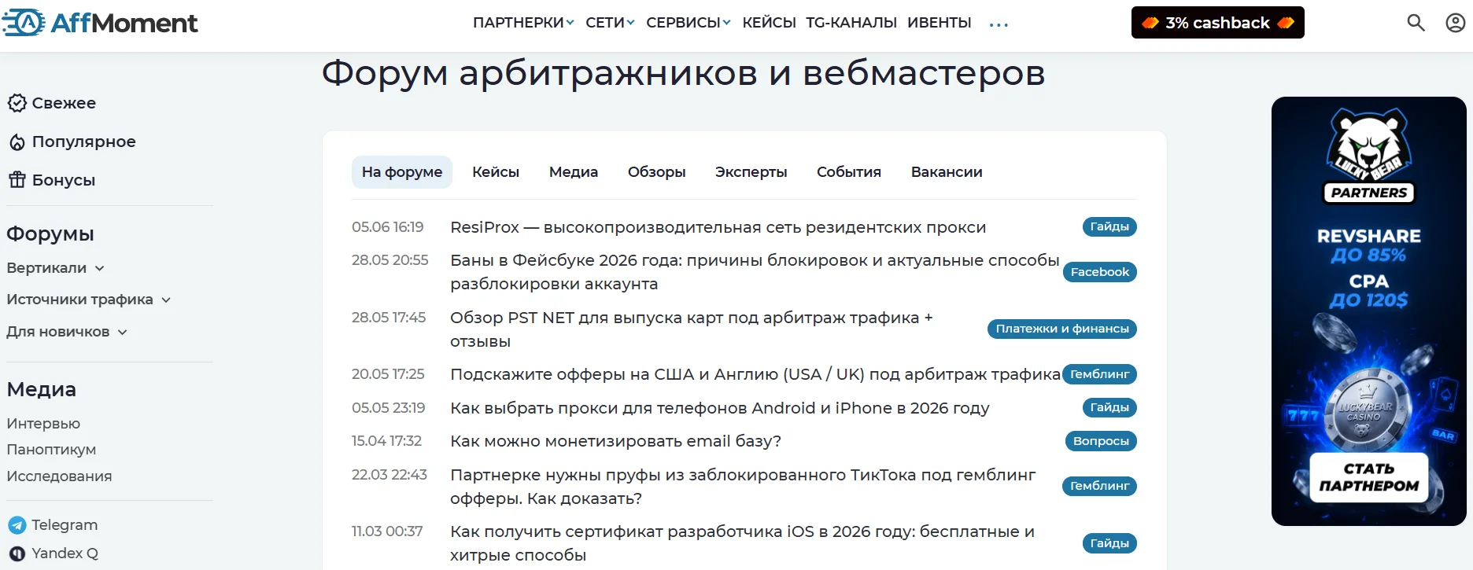Click the Yandex Q icon
Viewport: 1473px width, 570px height.
click(x=17, y=553)
